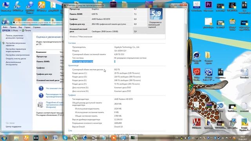
Task: Click the scroll-up arrow of the front window
Action: tap(186, 10)
